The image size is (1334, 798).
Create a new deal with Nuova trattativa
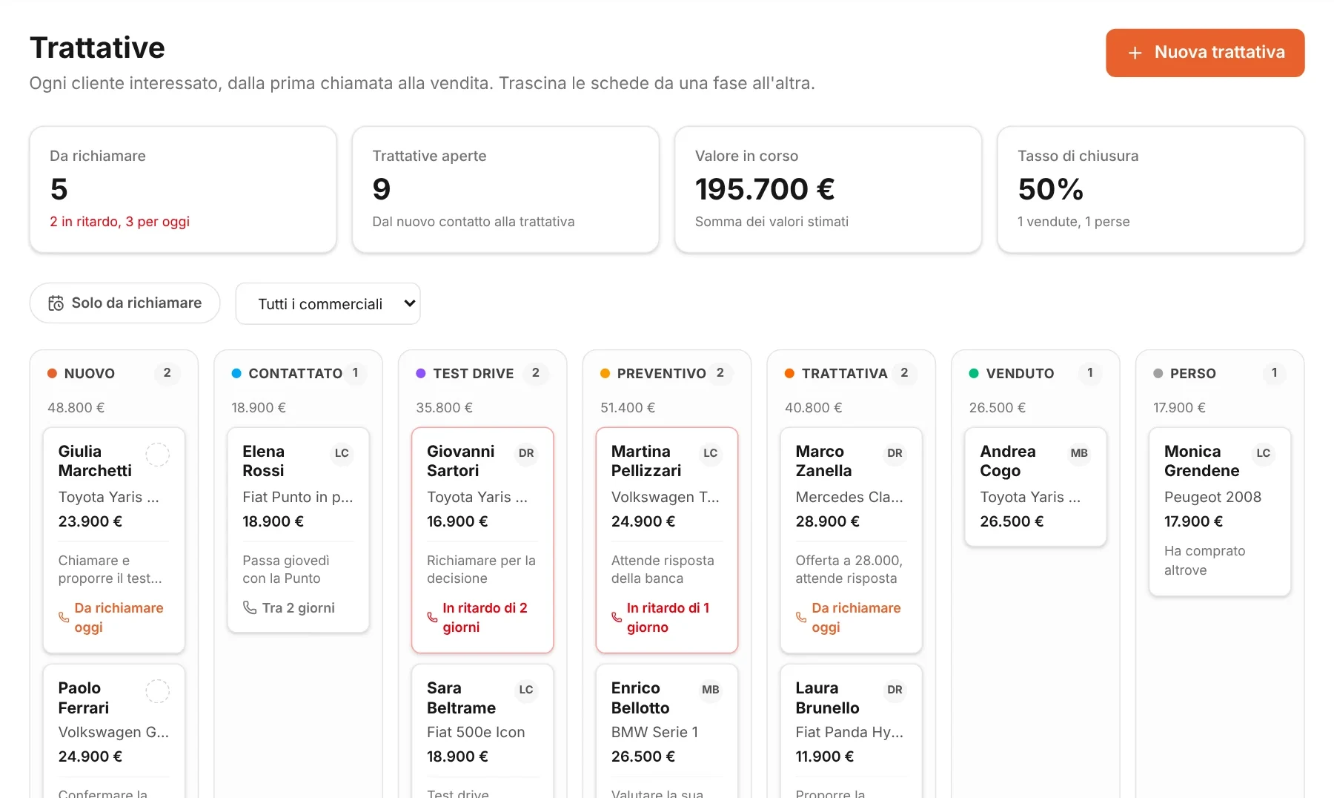(x=1205, y=53)
